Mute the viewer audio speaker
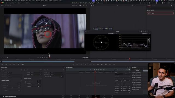 point(7,57)
